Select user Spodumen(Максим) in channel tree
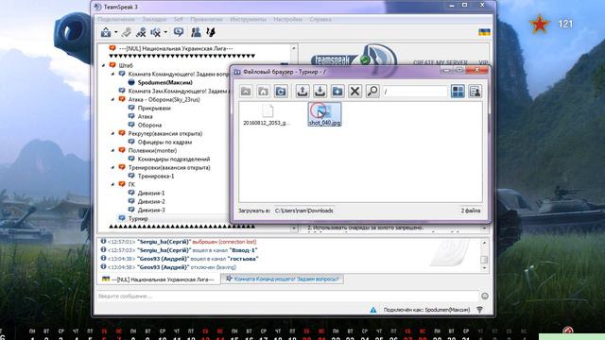The image size is (605, 340). click(x=164, y=82)
